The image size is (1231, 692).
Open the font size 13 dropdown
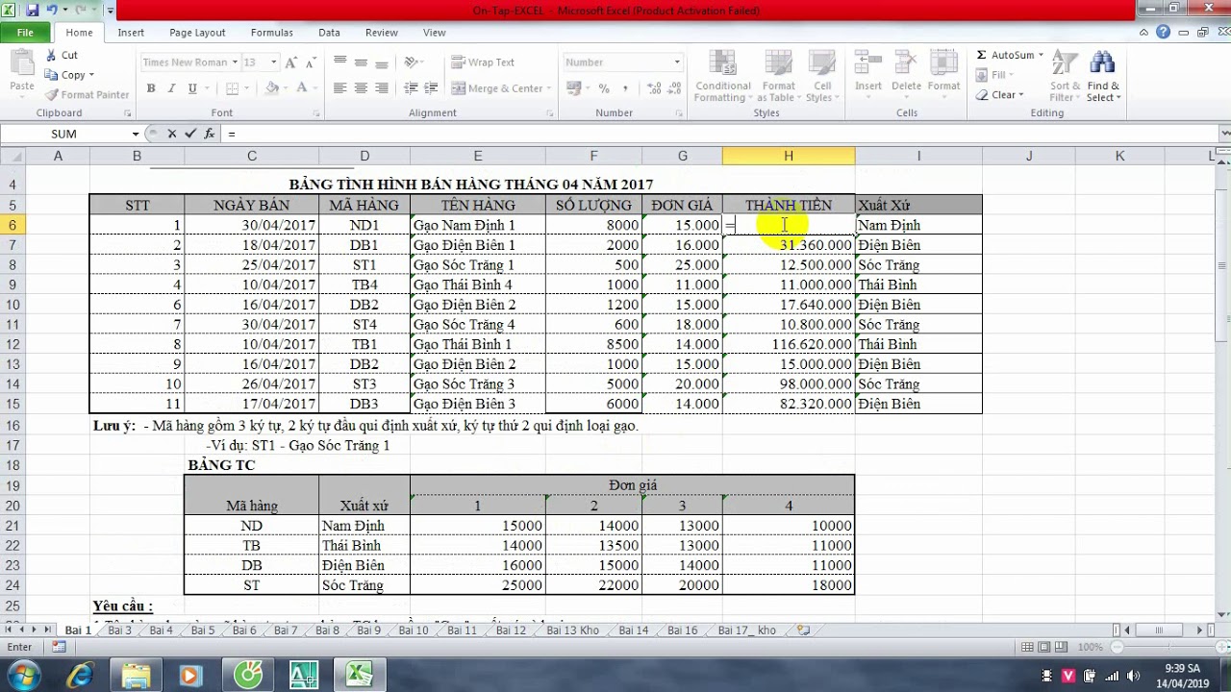pos(273,62)
